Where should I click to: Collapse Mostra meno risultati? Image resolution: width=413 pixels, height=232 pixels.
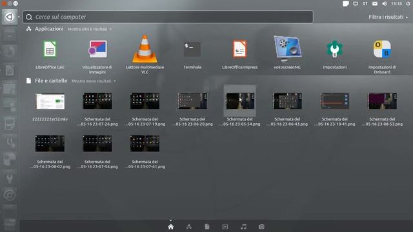pos(94,81)
